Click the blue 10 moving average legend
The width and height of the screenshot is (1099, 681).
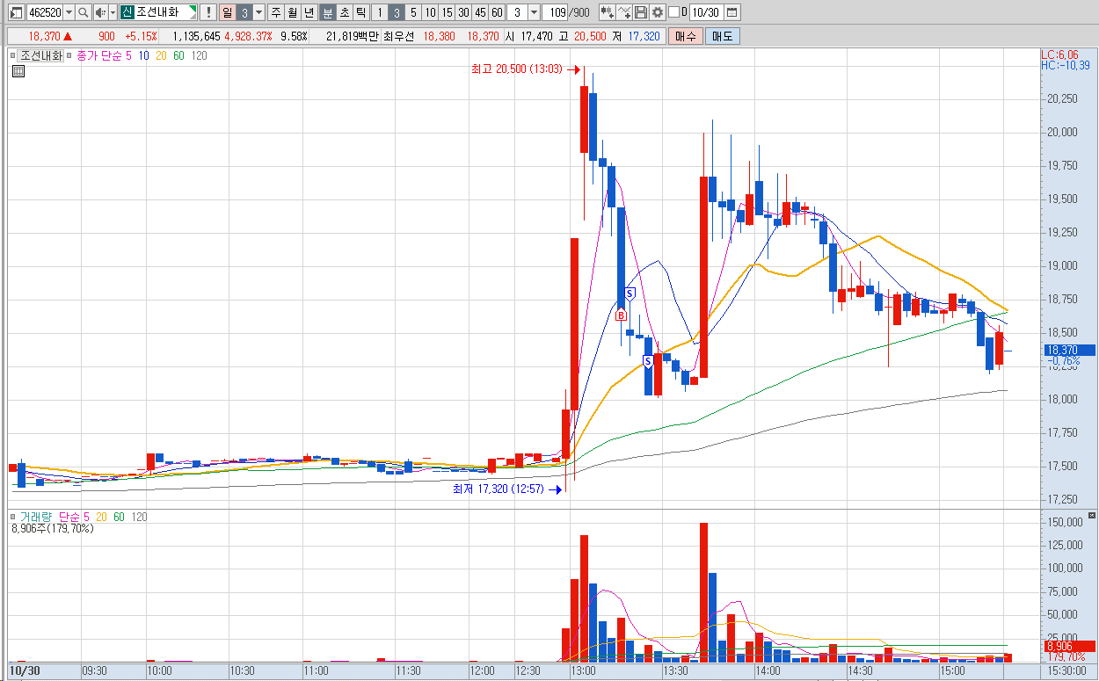point(143,55)
